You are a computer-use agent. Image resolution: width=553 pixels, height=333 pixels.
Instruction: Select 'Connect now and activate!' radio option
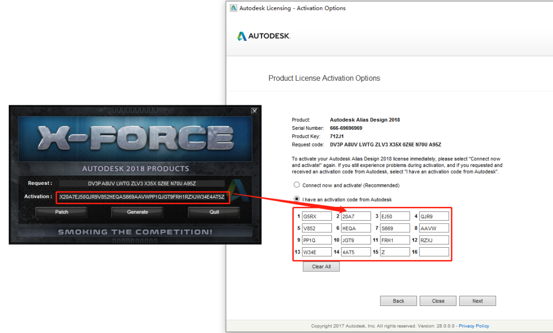coord(296,185)
